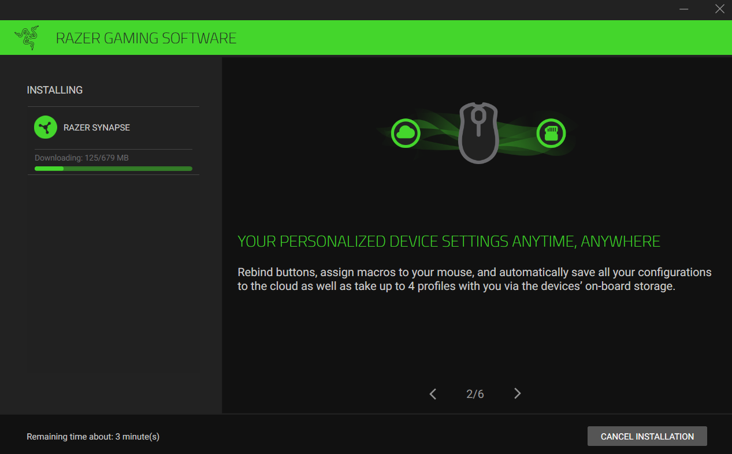Screen dimensions: 732x454
Task: Click the Rebind buttons description paragraph
Action: coord(474,279)
